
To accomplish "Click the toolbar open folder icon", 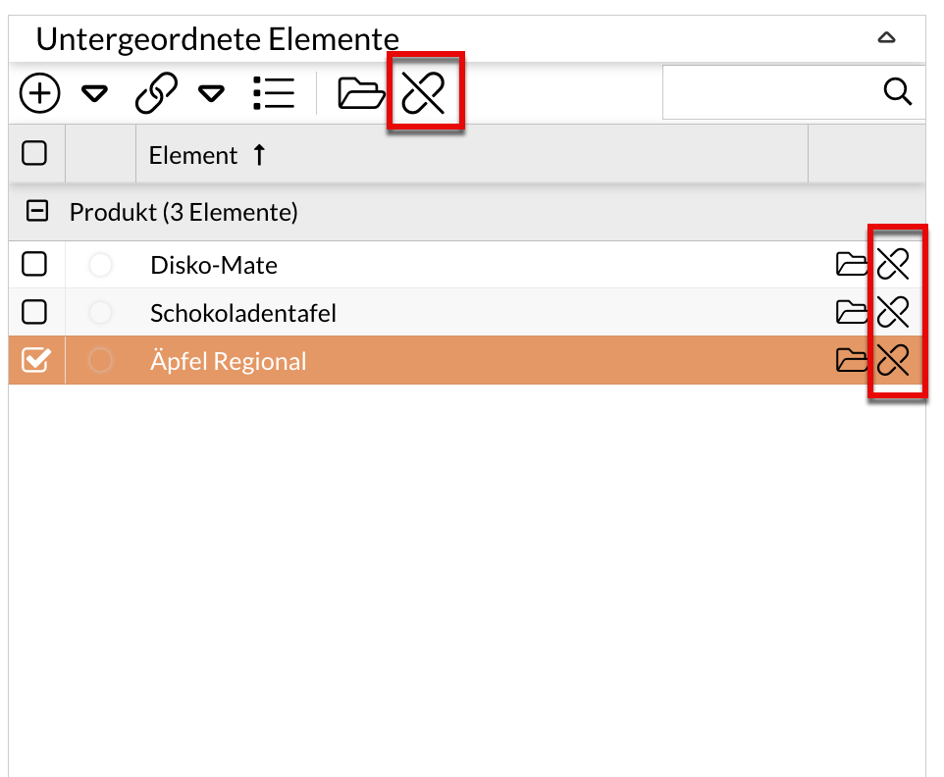I will tap(361, 93).
